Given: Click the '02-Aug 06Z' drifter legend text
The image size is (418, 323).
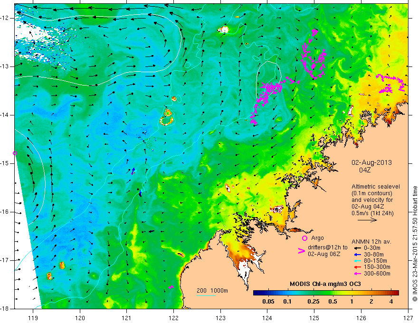Looking at the screenshot, I should pyautogui.click(x=324, y=254).
